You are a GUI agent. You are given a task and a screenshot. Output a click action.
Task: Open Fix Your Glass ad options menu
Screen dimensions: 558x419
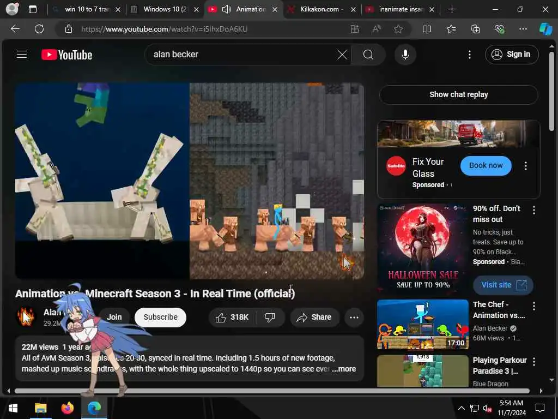pos(526,166)
